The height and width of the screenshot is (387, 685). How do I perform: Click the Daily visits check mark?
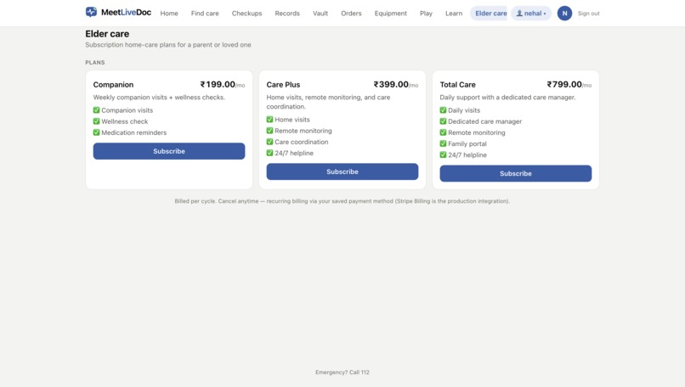[x=443, y=110]
